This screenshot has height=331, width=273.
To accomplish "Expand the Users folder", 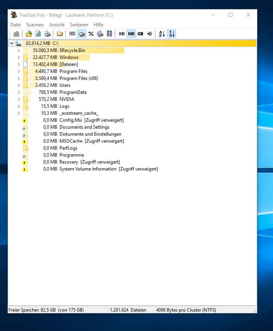I will [19, 85].
